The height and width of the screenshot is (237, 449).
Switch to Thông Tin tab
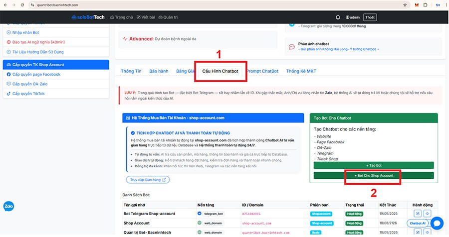pyautogui.click(x=131, y=71)
